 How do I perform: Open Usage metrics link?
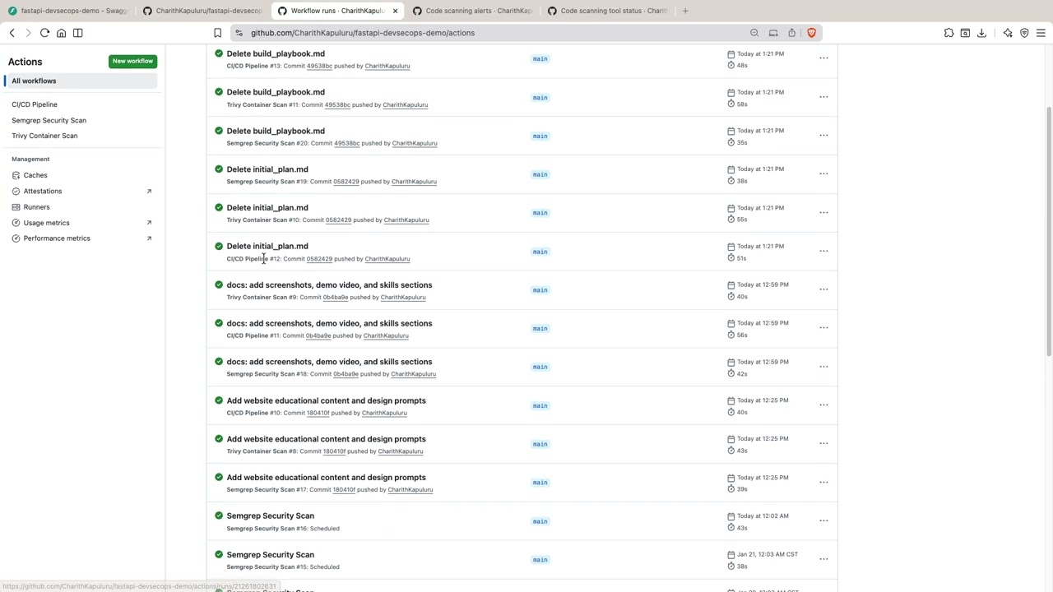coord(46,223)
